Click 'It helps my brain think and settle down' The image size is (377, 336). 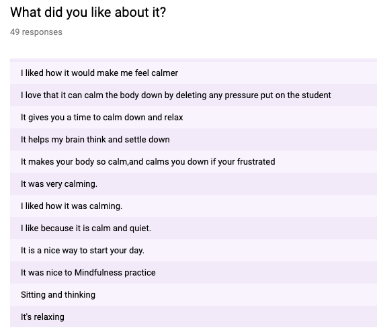(x=194, y=139)
